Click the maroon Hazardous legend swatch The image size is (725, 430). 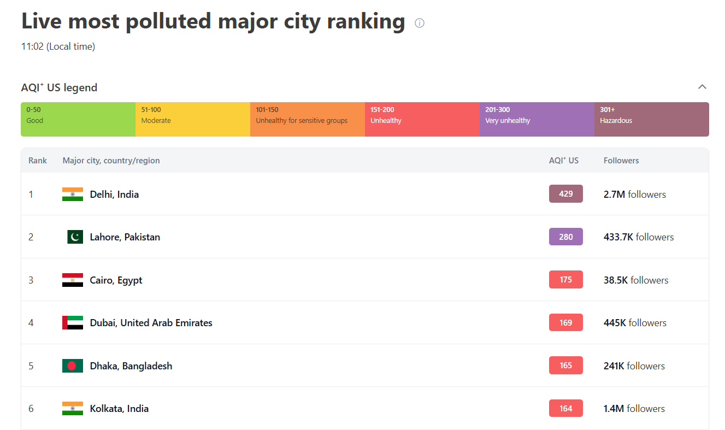pos(651,119)
